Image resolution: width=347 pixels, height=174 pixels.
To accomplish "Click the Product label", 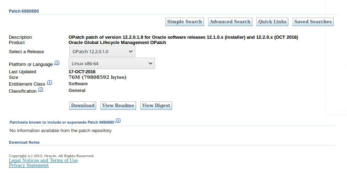I will point(17,43).
